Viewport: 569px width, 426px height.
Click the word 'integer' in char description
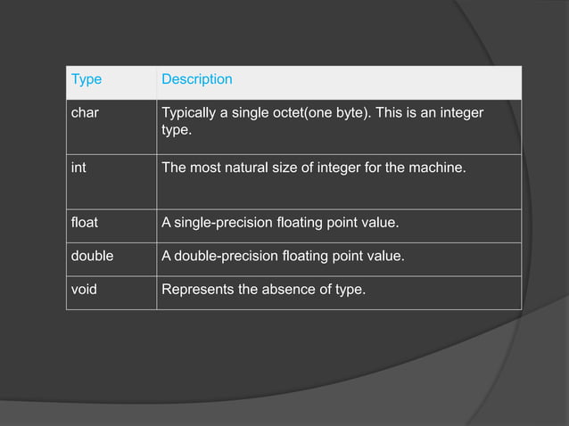pos(462,113)
